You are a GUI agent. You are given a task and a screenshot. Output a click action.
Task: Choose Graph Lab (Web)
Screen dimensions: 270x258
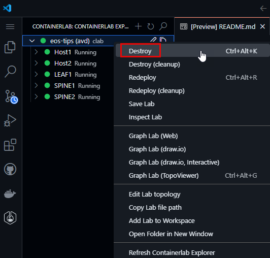click(x=192, y=136)
